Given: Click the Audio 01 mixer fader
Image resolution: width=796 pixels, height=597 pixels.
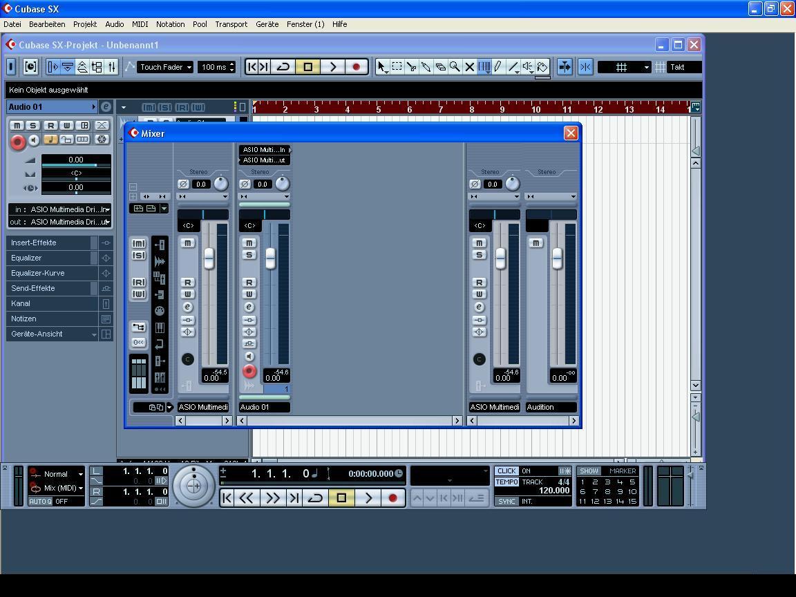Looking at the screenshot, I should tap(271, 258).
